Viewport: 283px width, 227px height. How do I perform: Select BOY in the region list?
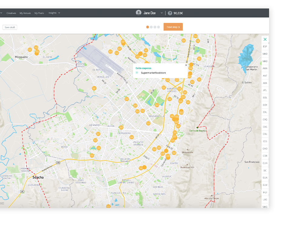[x=265, y=105]
